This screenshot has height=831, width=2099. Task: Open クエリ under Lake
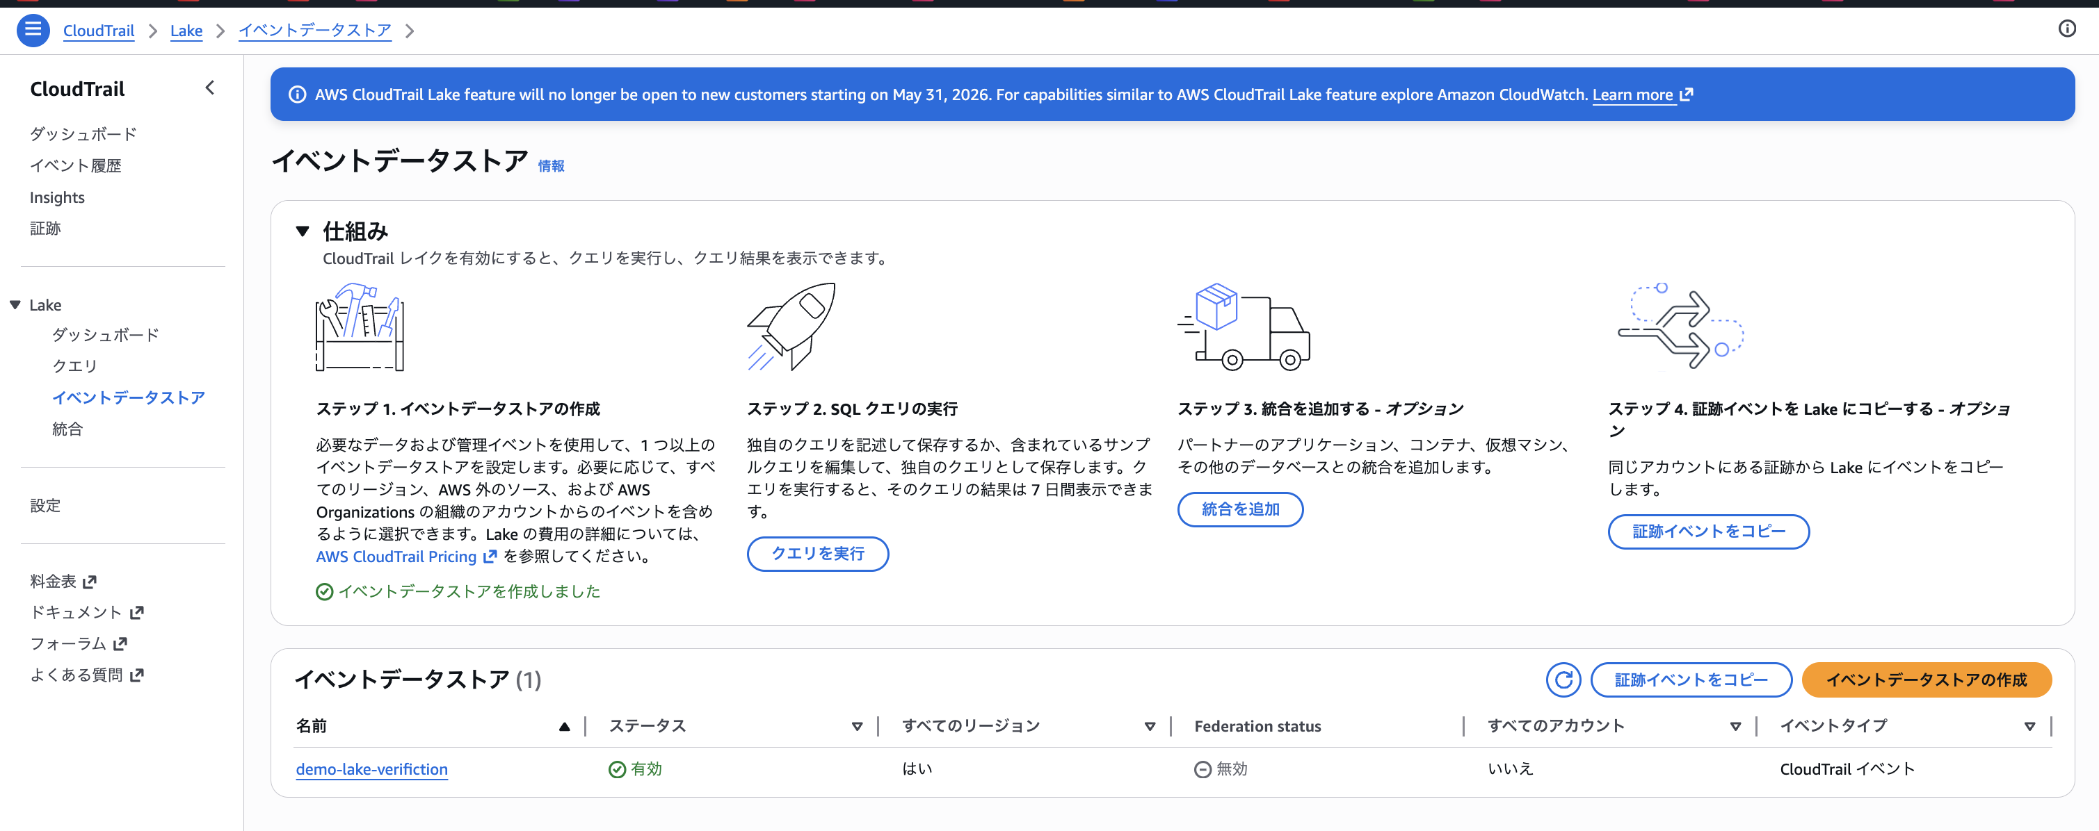(x=74, y=366)
